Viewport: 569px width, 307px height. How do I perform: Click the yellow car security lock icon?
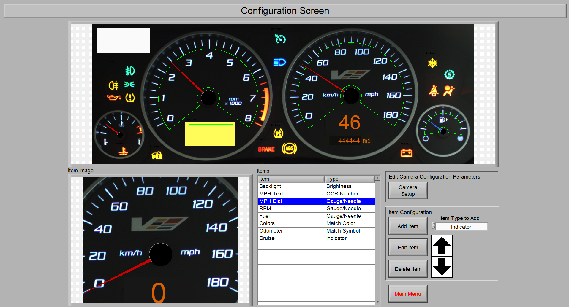[x=157, y=155]
